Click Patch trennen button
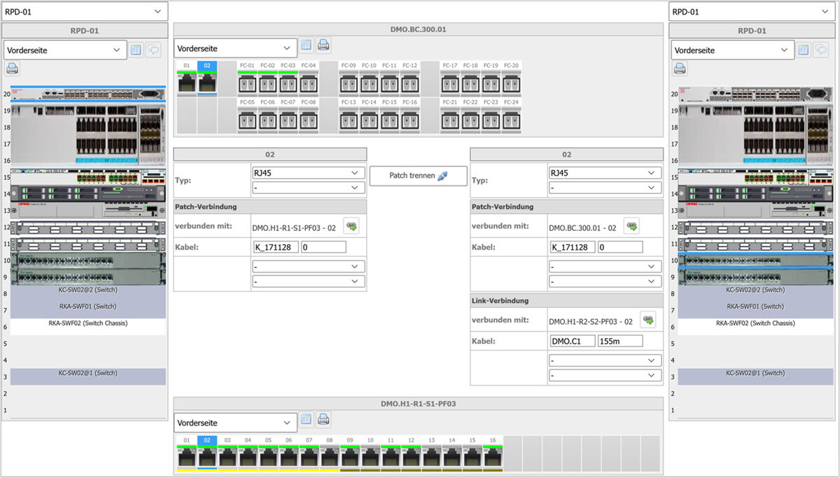The width and height of the screenshot is (840, 478). (x=418, y=176)
